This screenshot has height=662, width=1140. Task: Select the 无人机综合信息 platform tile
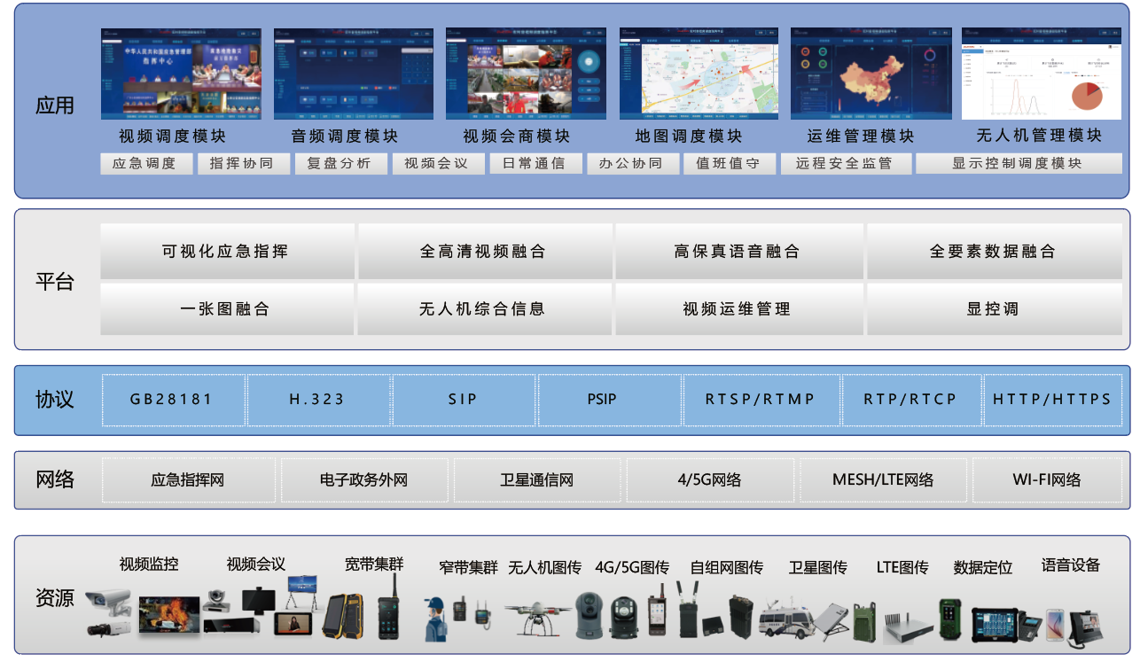pos(483,309)
